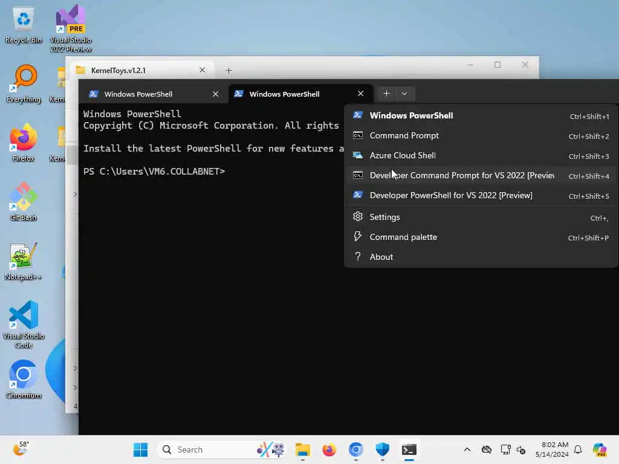Image resolution: width=619 pixels, height=464 pixels.
Task: Show hidden system tray icons chevron
Action: coord(467,449)
